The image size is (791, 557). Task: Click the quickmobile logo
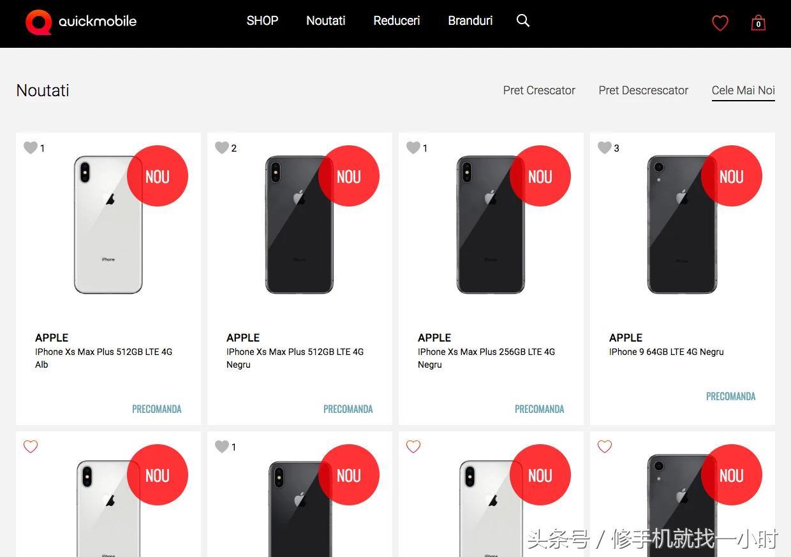tap(81, 22)
